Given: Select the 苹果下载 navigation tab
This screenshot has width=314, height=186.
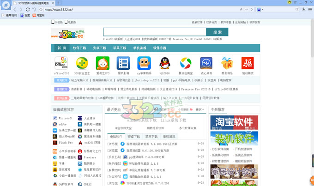Looking at the screenshot, I should tap(120, 48).
